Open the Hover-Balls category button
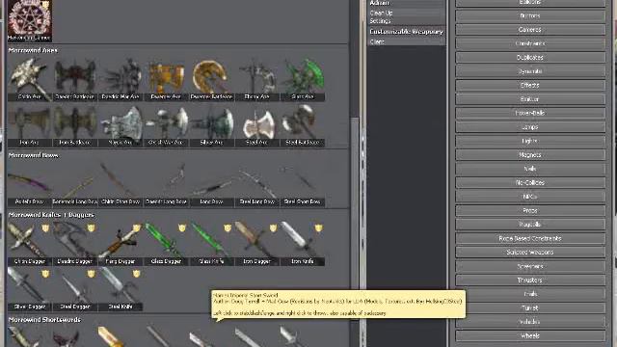The height and width of the screenshot is (347, 617). [530, 114]
